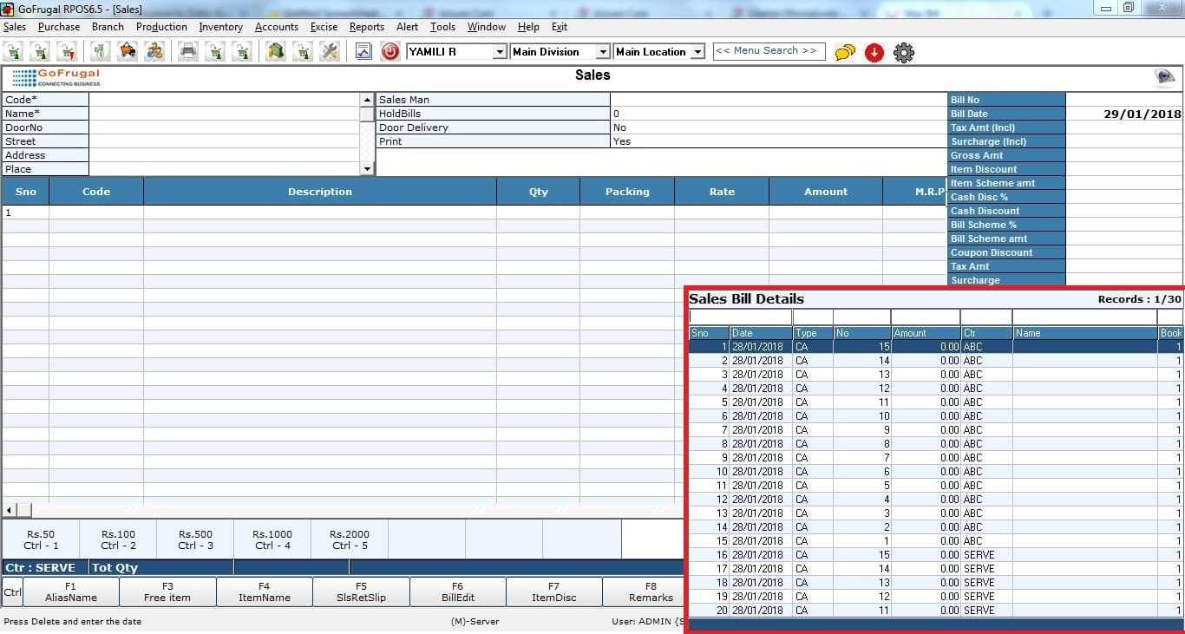1185x634 pixels.
Task: Expand the Main Location dropdown
Action: click(x=697, y=52)
